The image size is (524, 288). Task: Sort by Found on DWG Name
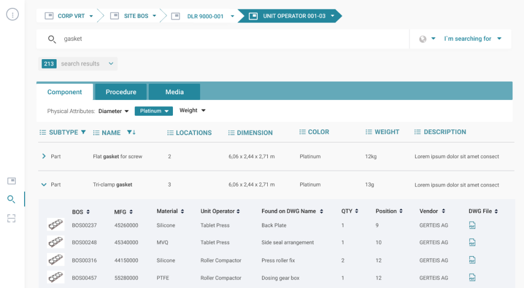(x=322, y=211)
